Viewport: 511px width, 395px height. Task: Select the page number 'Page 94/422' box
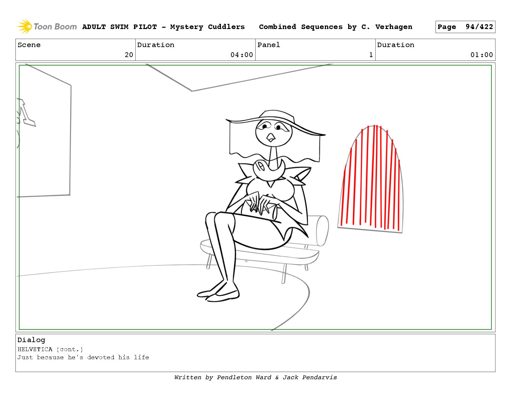pos(465,27)
